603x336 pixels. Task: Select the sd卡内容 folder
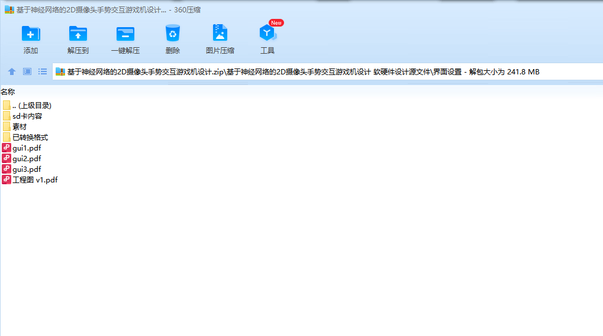click(x=22, y=116)
